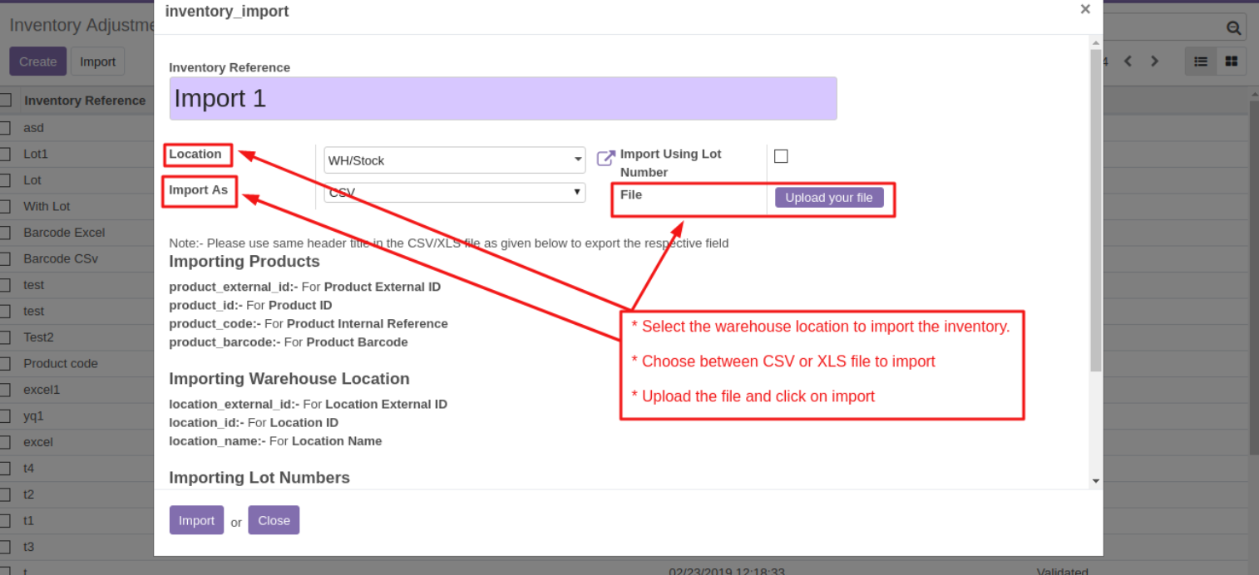Enable the Import Using Lot Number checkbox
Viewport: 1259px width, 575px height.
(x=781, y=156)
